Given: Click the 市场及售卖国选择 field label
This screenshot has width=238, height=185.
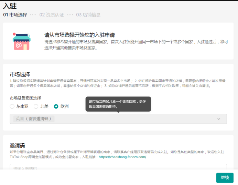Looking at the screenshot, I should [x=25, y=98].
